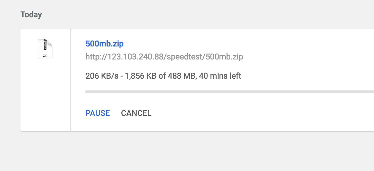374x171 pixels.
Task: Click the grey page background below the card
Action: (x=186, y=152)
